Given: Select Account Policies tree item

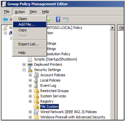Looking at the screenshot, I should coord(53,75).
